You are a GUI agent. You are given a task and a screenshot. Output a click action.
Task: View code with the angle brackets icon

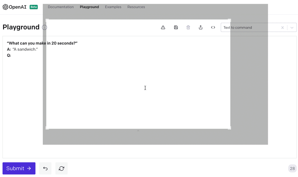tap(213, 28)
